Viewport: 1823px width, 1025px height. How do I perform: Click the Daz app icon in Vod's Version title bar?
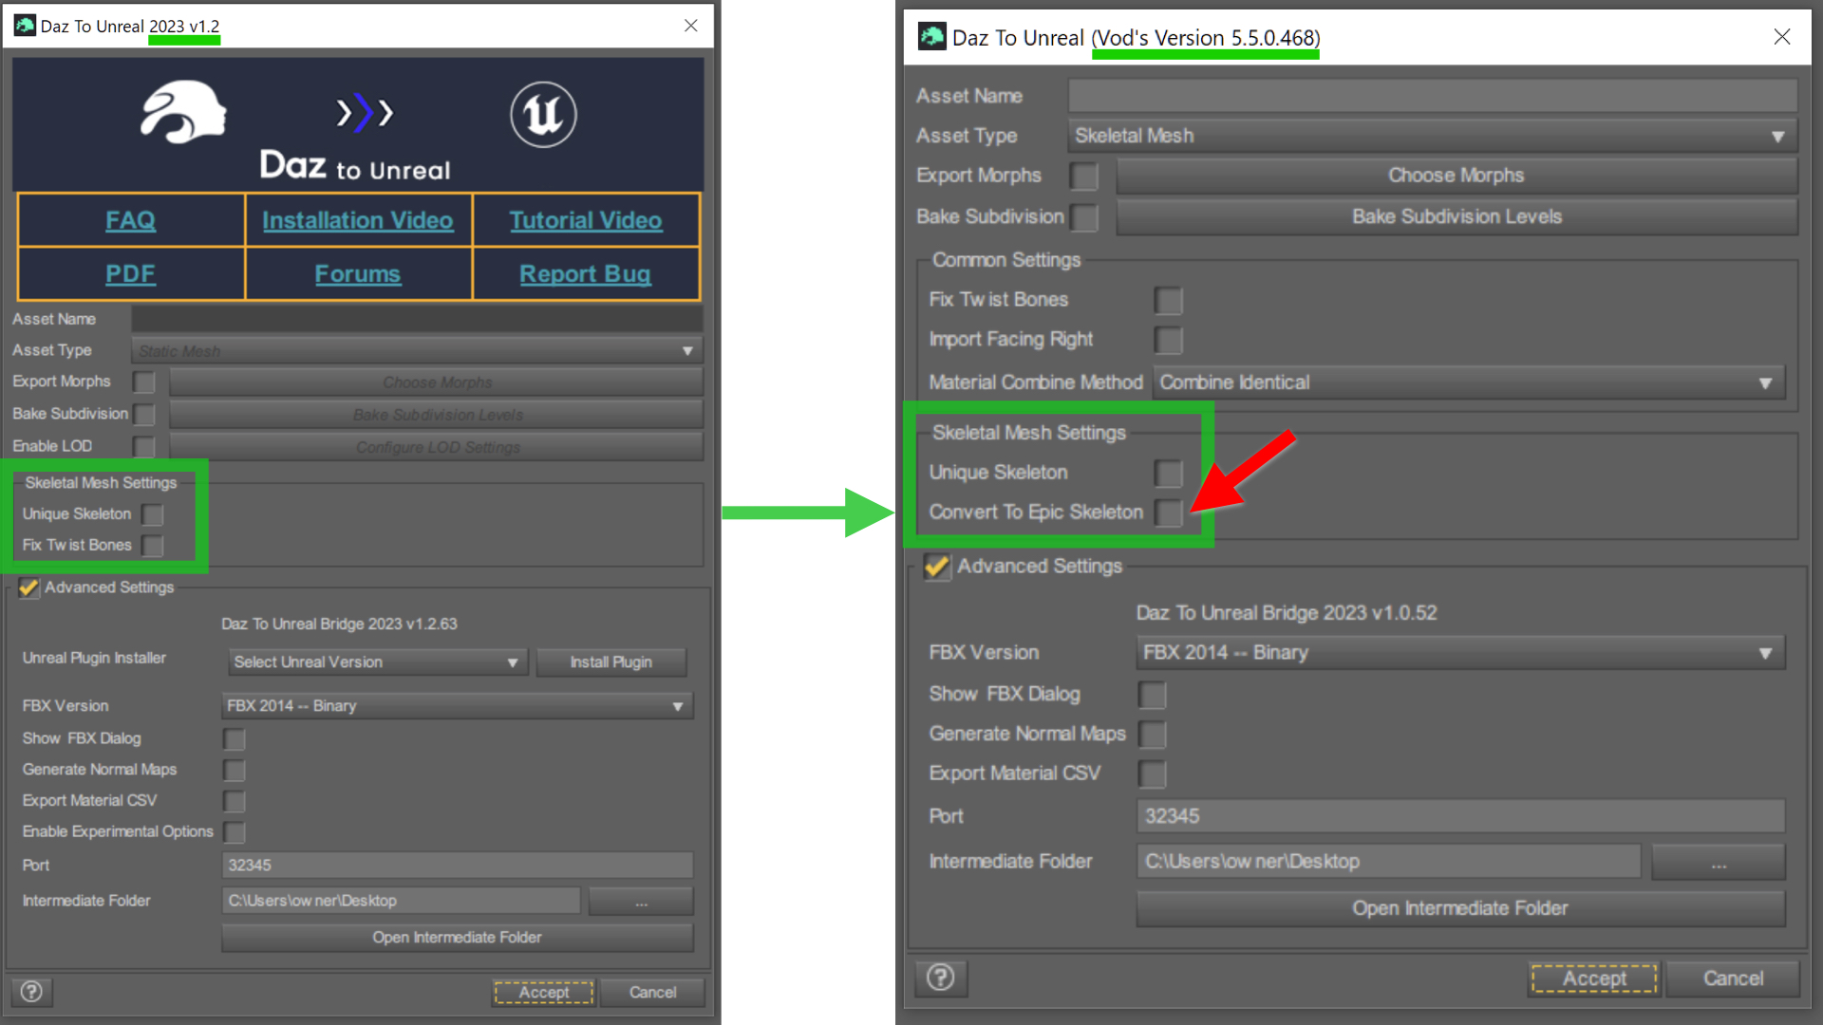click(x=932, y=37)
